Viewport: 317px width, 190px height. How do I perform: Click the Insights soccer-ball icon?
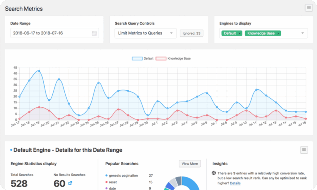tap(214, 173)
